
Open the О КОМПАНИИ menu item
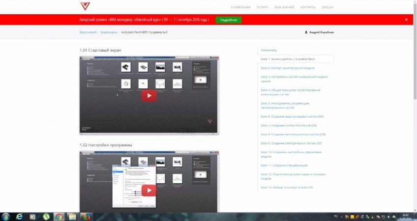240,7
